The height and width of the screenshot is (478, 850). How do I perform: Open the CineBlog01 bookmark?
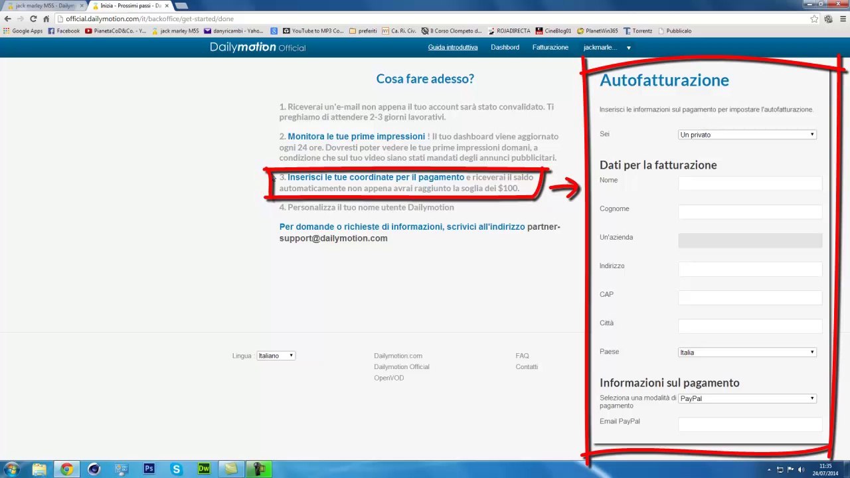553,31
